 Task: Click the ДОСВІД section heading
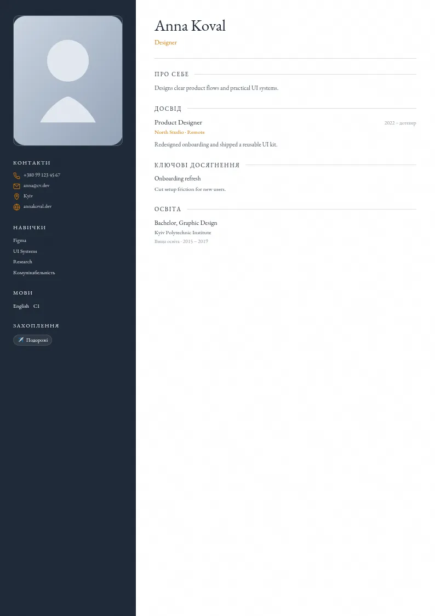click(x=168, y=109)
